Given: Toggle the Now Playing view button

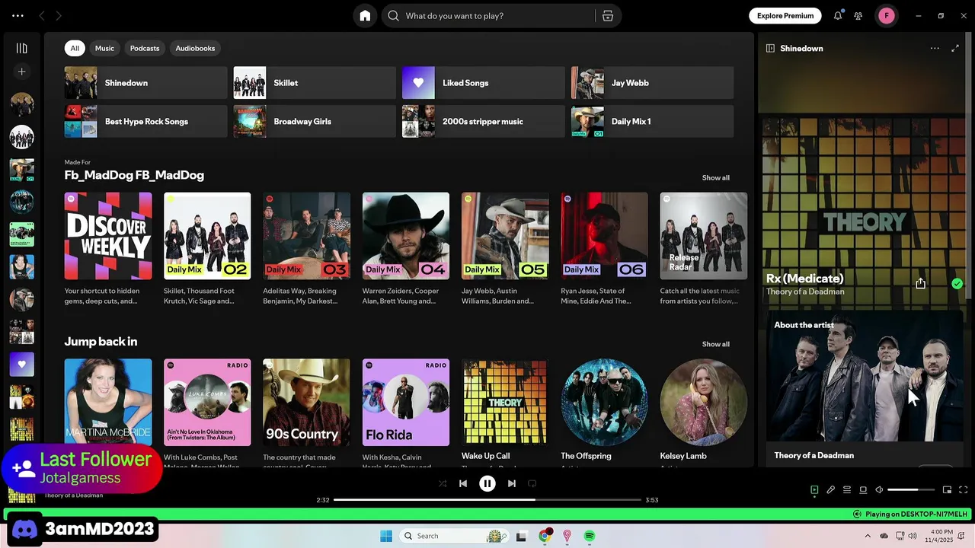Looking at the screenshot, I should [x=814, y=490].
